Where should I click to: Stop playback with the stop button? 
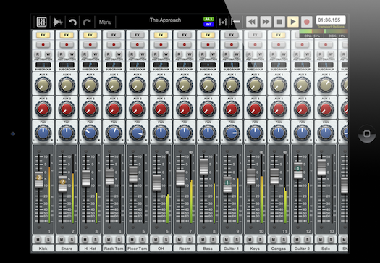[279, 22]
